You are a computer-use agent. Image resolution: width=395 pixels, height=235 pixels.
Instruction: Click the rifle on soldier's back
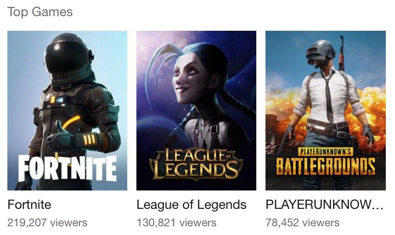point(341,53)
